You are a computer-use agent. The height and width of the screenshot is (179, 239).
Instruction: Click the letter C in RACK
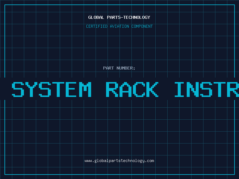click(139, 89)
